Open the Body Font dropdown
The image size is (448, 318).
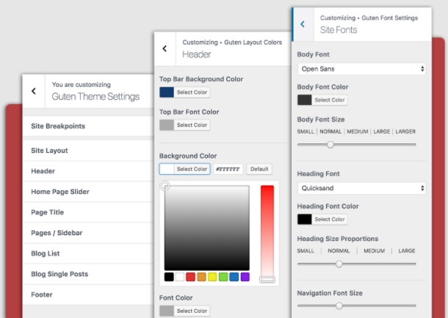[x=361, y=69]
